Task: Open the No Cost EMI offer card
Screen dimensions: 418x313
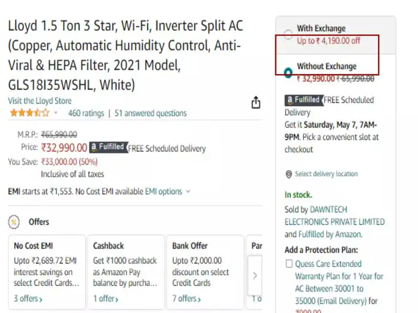Action: point(47,271)
